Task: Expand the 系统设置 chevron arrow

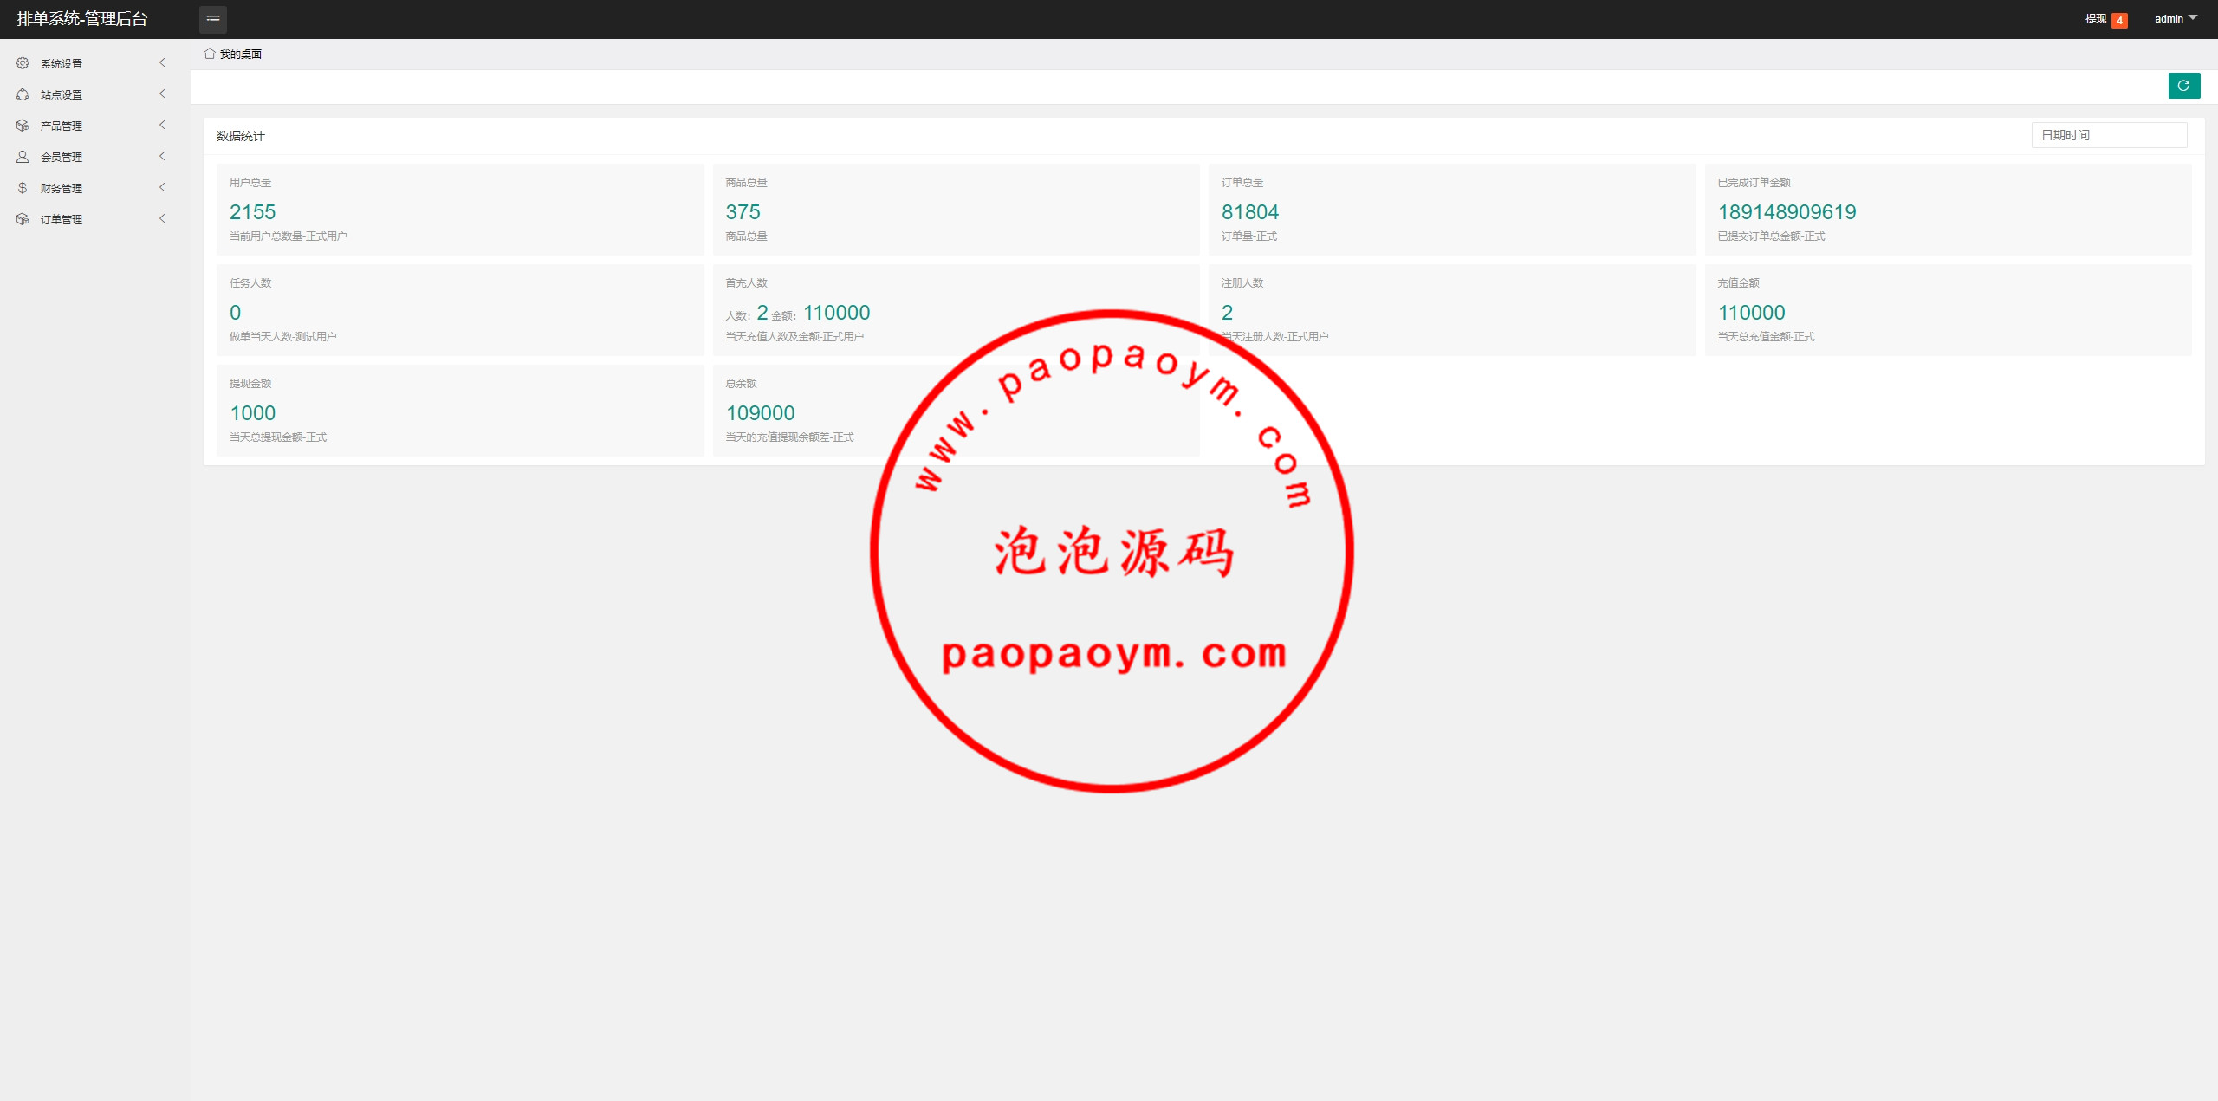Action: [162, 63]
